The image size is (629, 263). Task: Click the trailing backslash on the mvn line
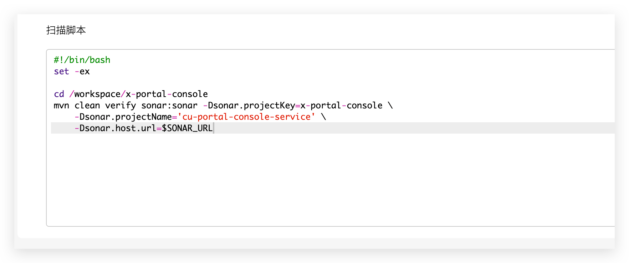(390, 106)
